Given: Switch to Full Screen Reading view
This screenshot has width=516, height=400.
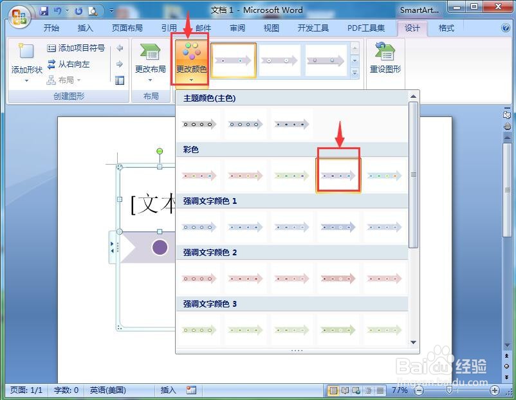Looking at the screenshot, I should (x=345, y=390).
